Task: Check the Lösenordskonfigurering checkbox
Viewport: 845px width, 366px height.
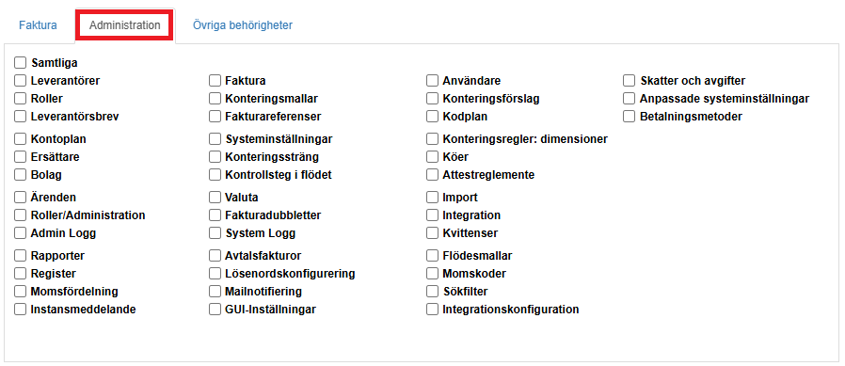Action: pos(215,274)
